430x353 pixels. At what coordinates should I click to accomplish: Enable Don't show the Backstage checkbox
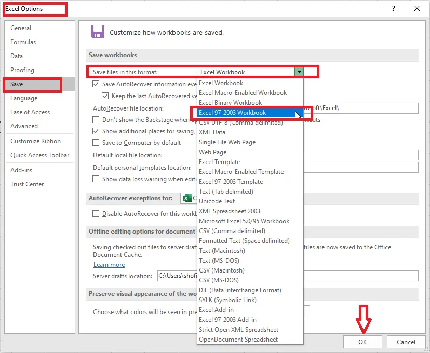tap(96, 120)
